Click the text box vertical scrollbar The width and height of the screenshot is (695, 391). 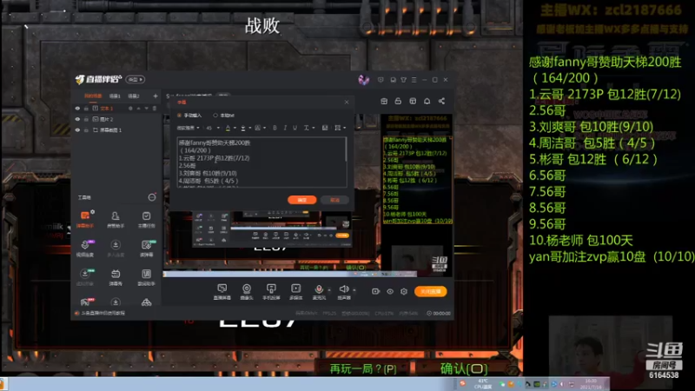(346, 149)
